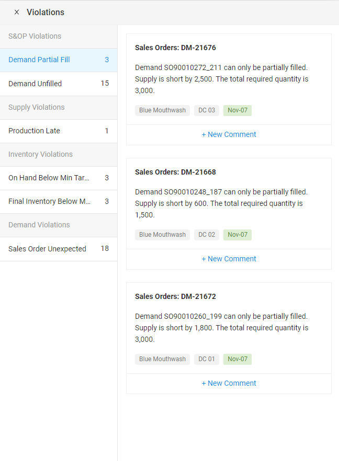Open Sales Orders: DM-21672 card title
339x461 pixels.
(175, 296)
